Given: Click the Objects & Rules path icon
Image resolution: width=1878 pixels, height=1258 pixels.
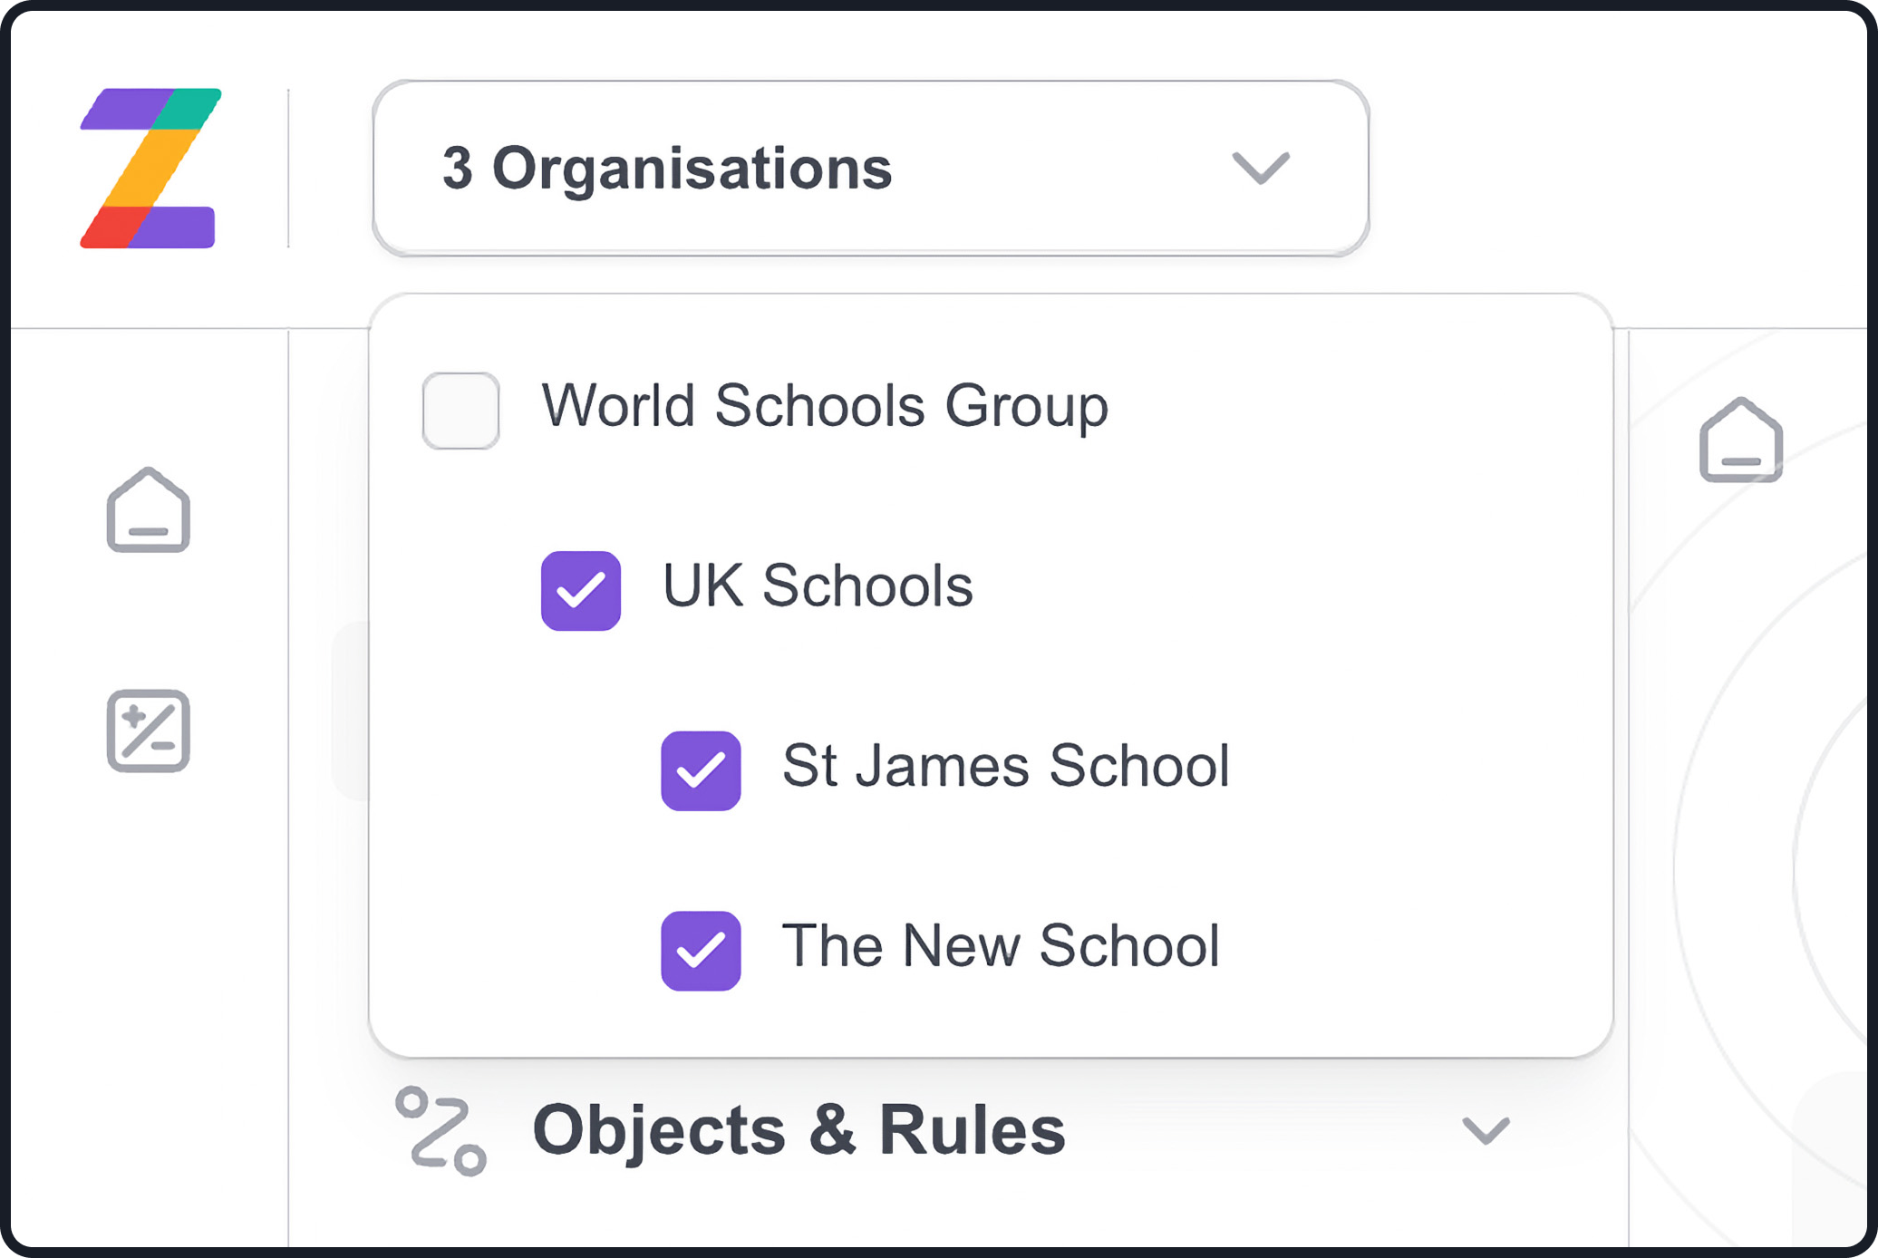Looking at the screenshot, I should (440, 1130).
